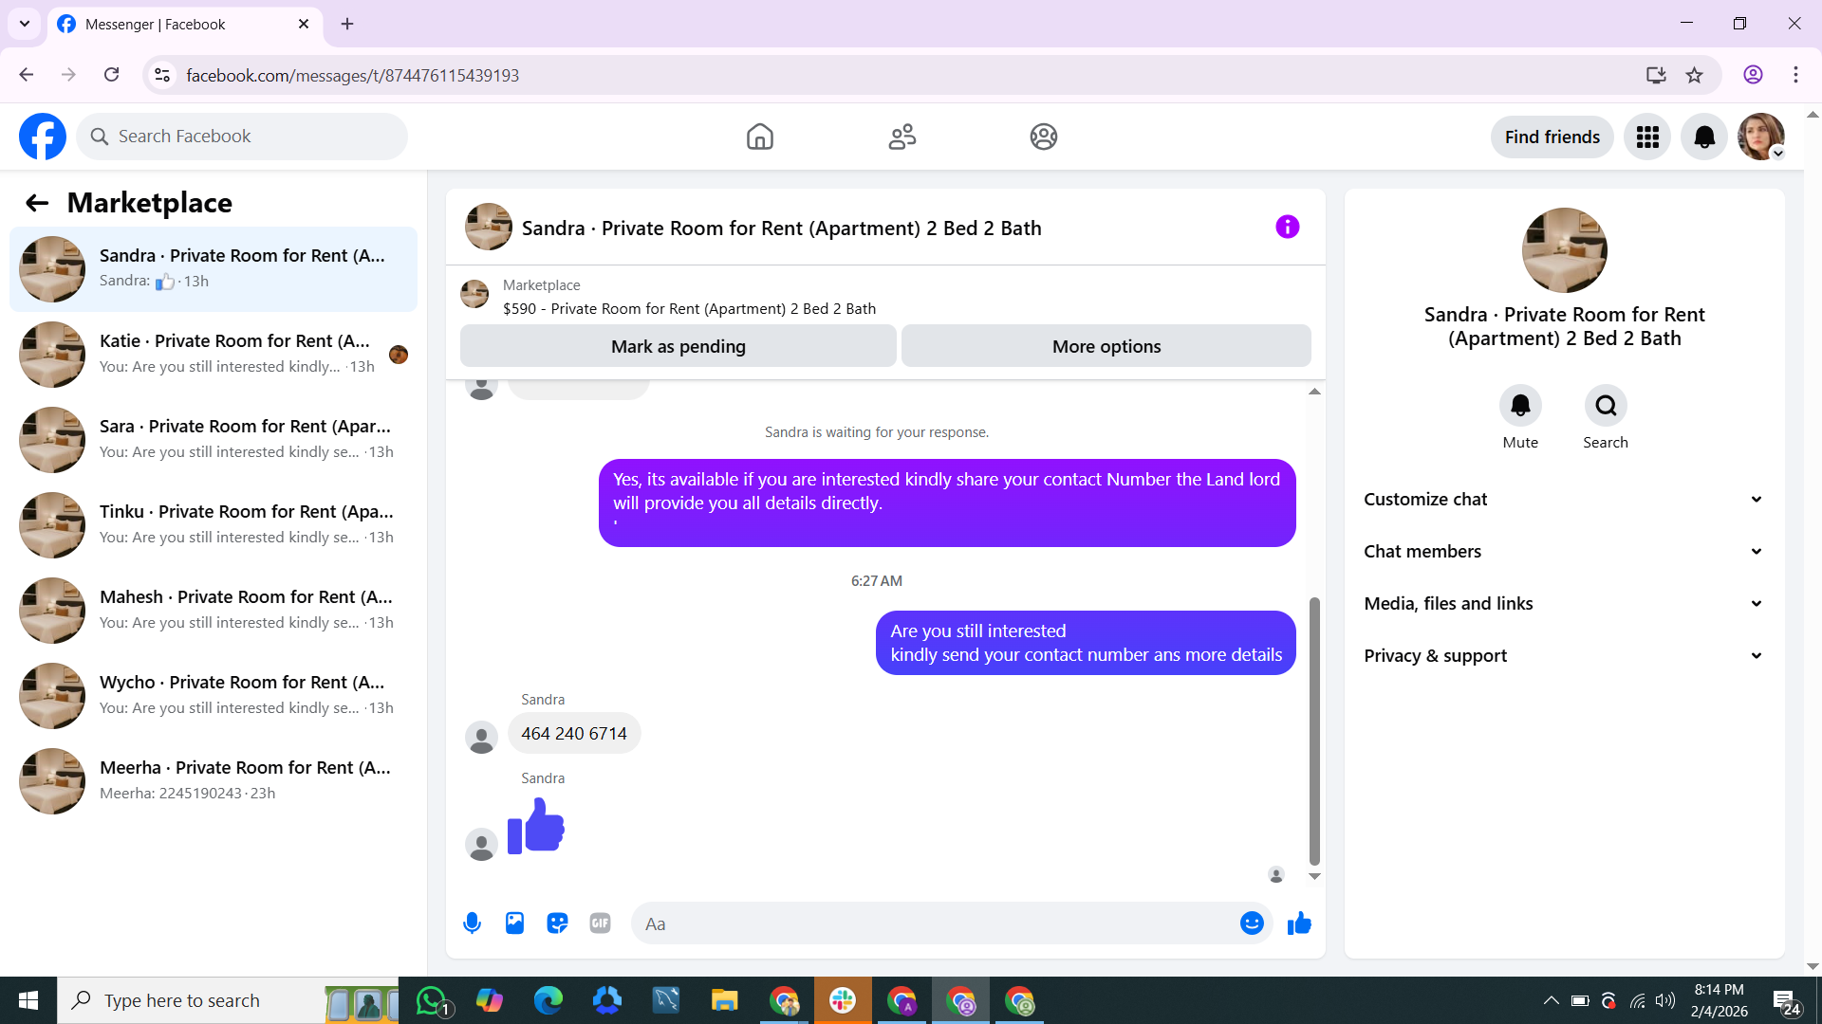Expand Privacy & support section
This screenshot has height=1024, width=1822.
point(1564,656)
